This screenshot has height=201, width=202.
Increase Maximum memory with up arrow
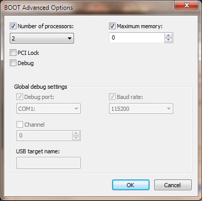168,35
